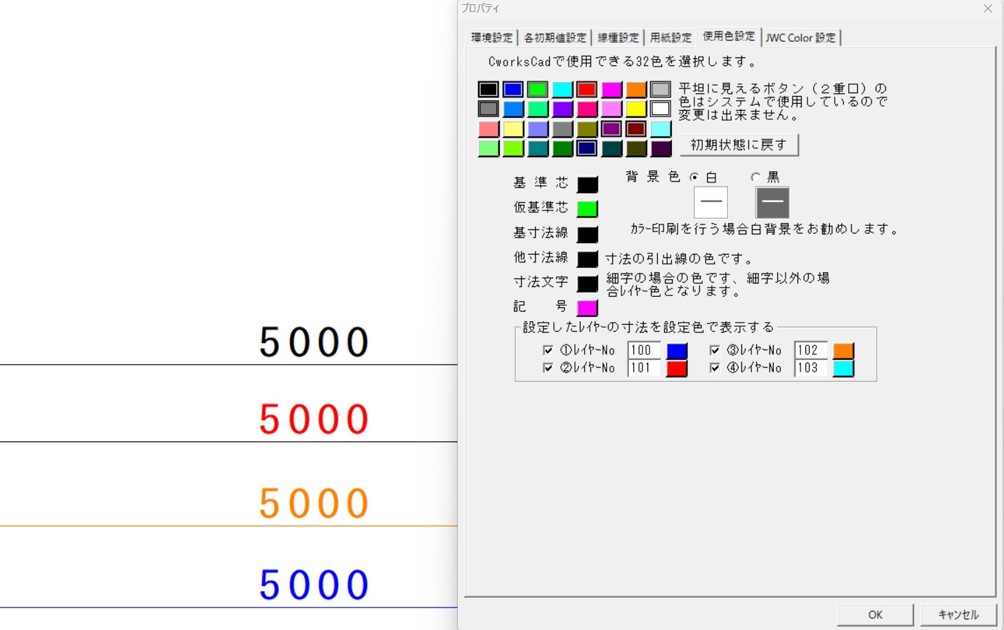This screenshot has height=630, width=1004.
Task: Click the layer number field showing 101
Action: [x=643, y=368]
